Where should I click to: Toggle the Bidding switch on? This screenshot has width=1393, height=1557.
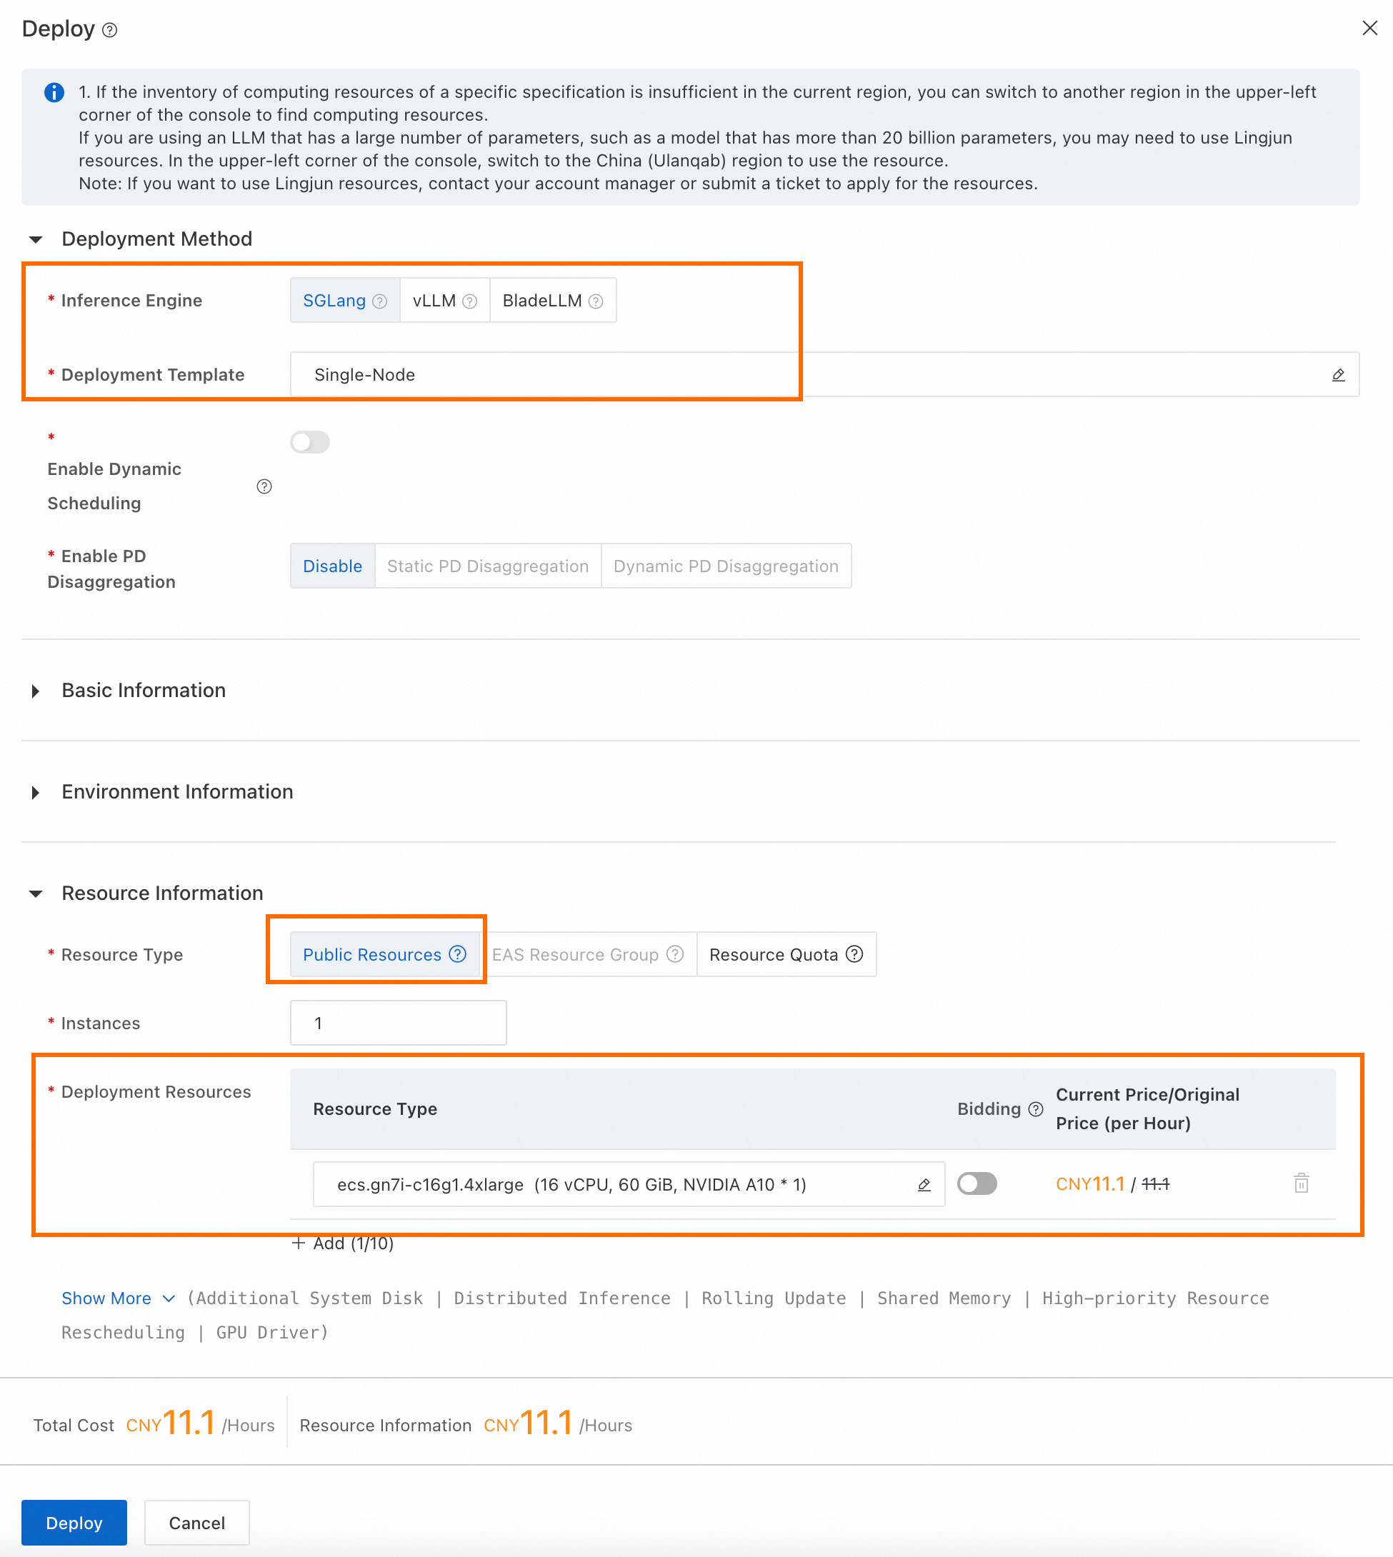977,1183
